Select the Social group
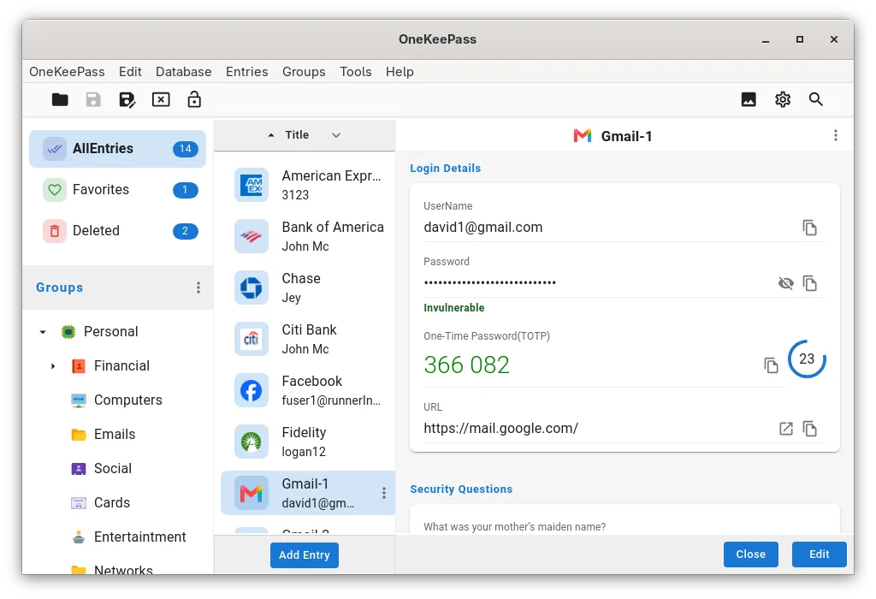This screenshot has width=876, height=599. (x=113, y=468)
